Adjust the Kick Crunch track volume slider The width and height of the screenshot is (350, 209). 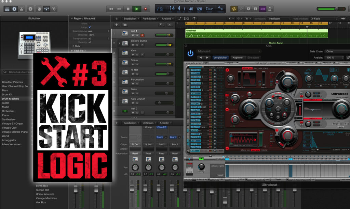[x=164, y=103]
